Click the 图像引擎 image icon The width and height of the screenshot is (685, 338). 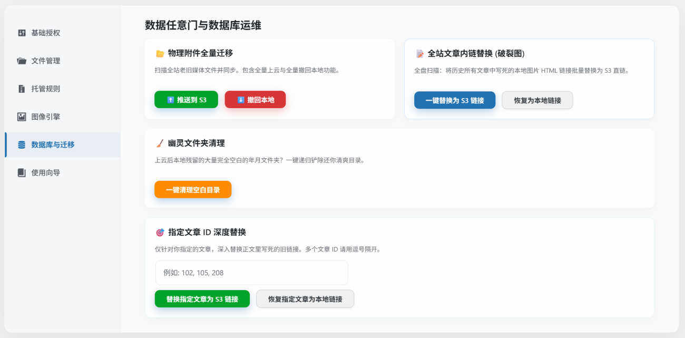click(x=22, y=117)
